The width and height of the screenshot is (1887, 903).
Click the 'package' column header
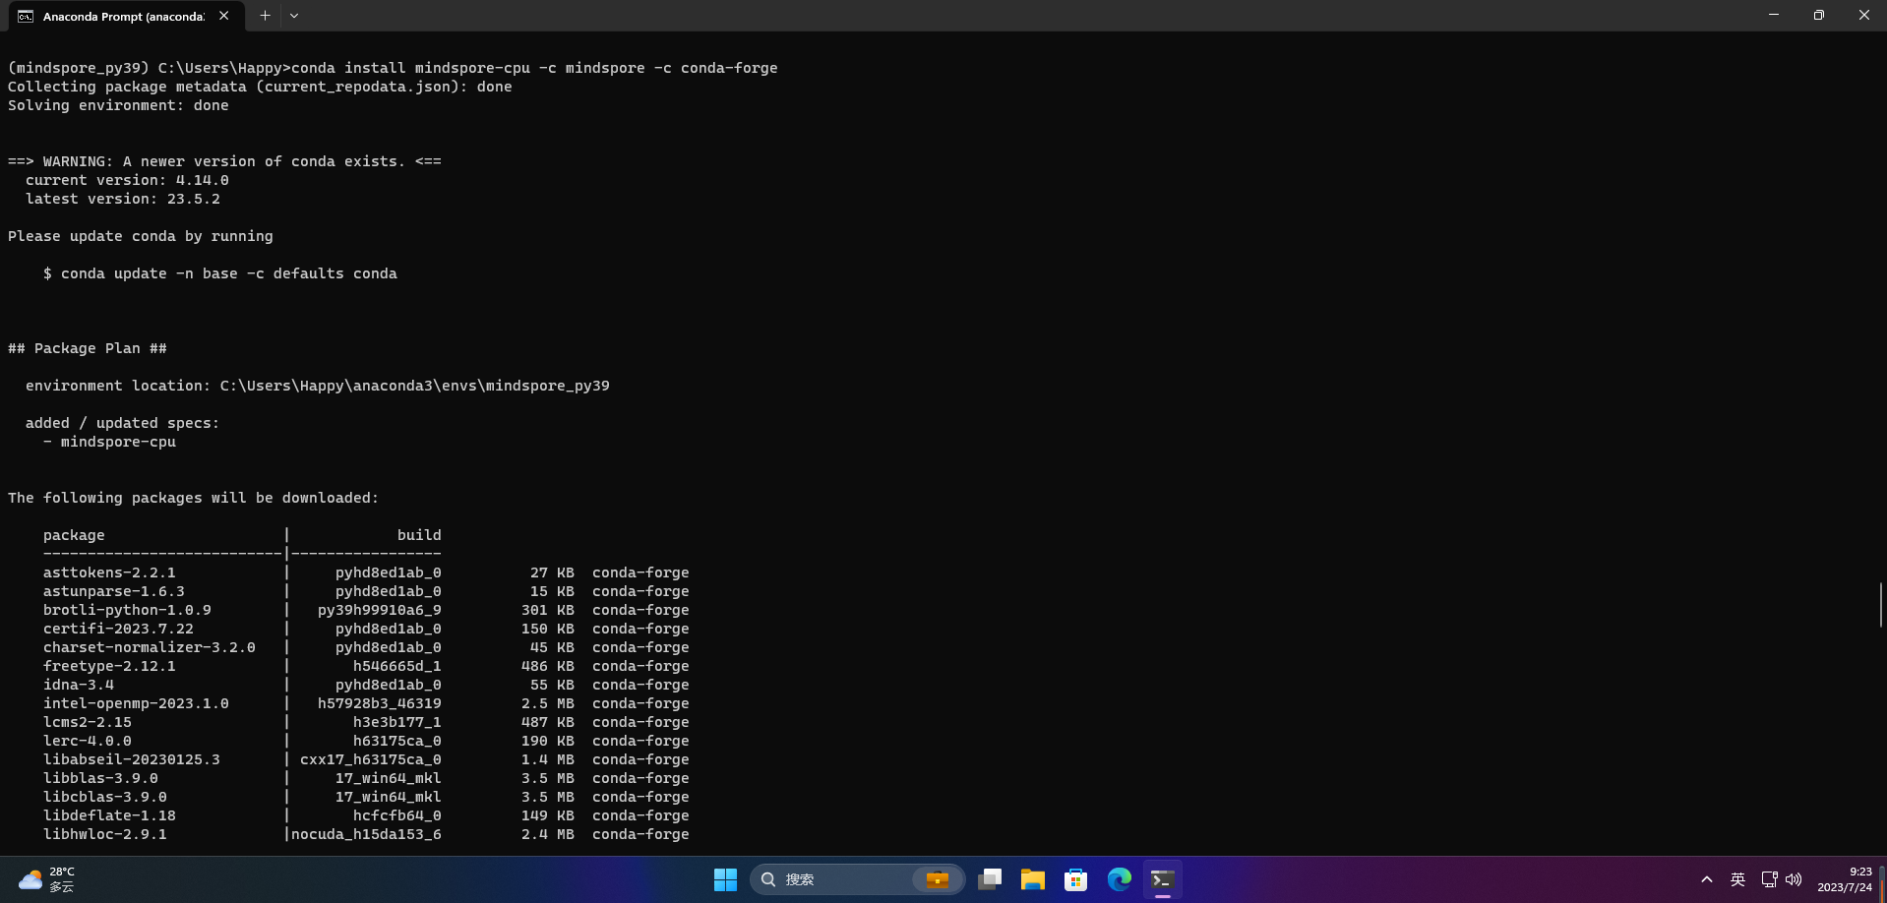[74, 535]
